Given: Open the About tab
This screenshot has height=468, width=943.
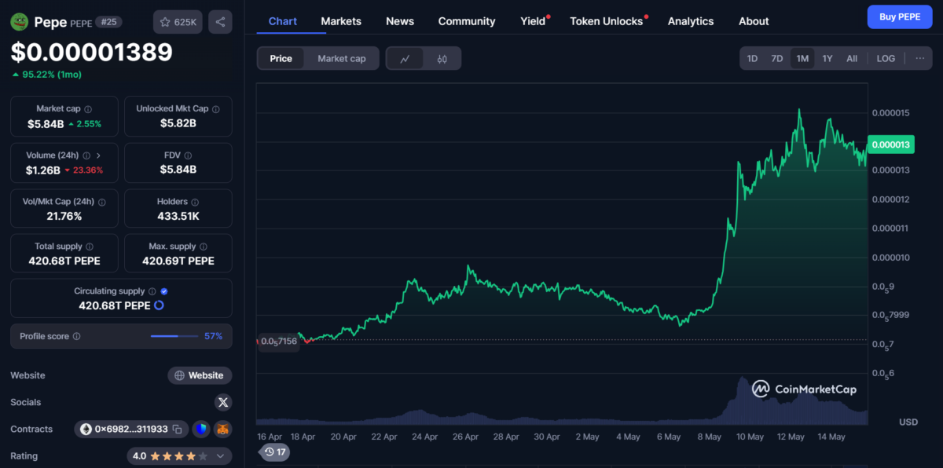Looking at the screenshot, I should (754, 21).
